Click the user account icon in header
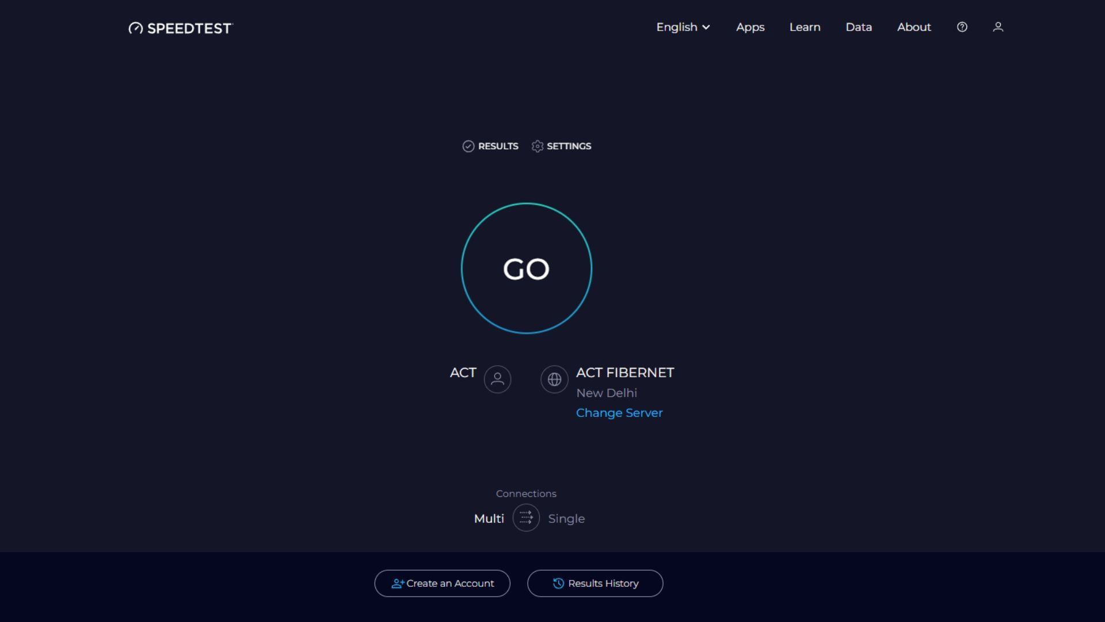Image resolution: width=1105 pixels, height=622 pixels. pos(998,27)
